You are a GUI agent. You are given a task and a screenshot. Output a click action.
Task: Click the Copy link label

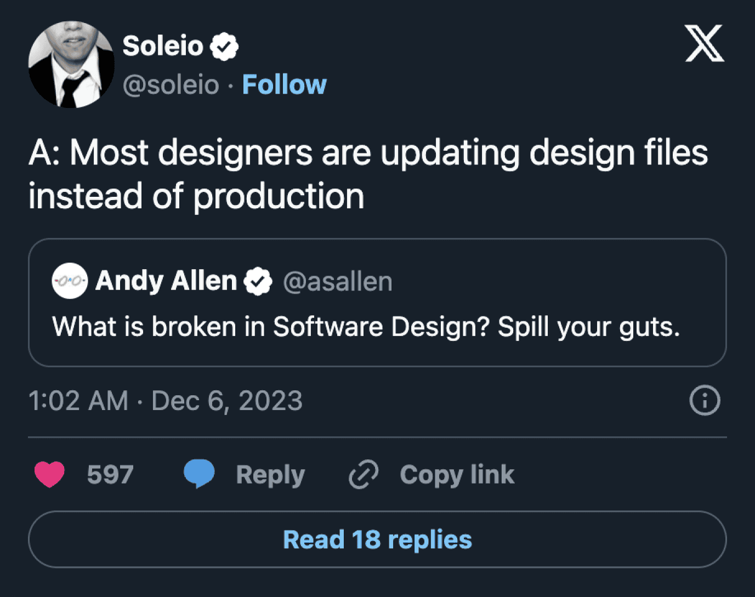point(457,475)
